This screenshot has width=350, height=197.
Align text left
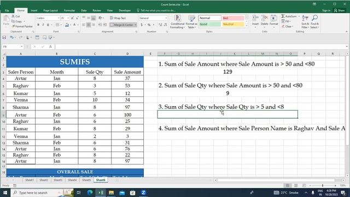[84, 25]
